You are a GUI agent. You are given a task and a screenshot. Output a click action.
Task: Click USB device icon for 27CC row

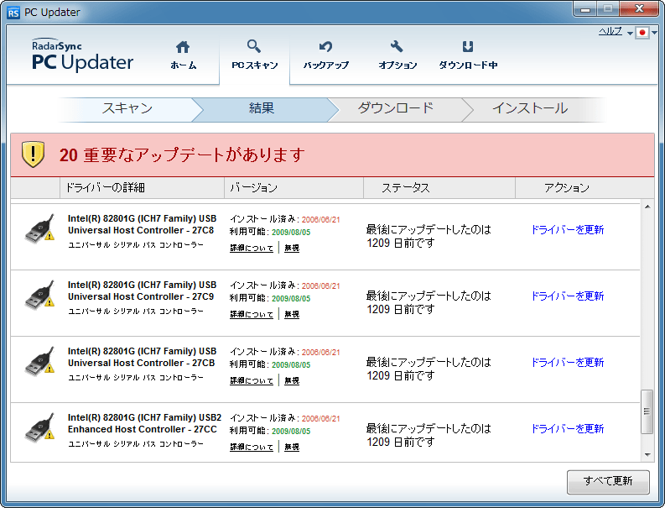click(x=40, y=427)
